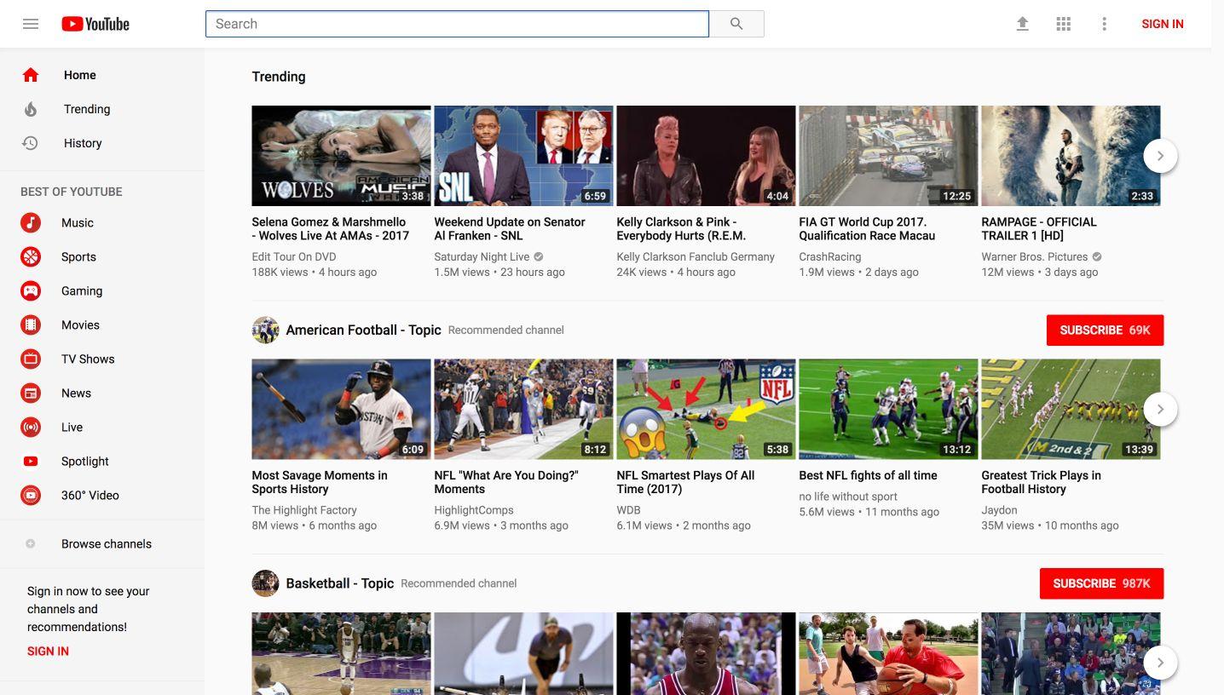This screenshot has width=1224, height=695.
Task: Show more American Football videos arrow
Action: 1160,410
